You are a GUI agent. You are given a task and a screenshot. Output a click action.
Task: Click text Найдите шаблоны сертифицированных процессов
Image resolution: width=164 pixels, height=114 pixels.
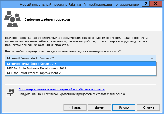(72, 94)
